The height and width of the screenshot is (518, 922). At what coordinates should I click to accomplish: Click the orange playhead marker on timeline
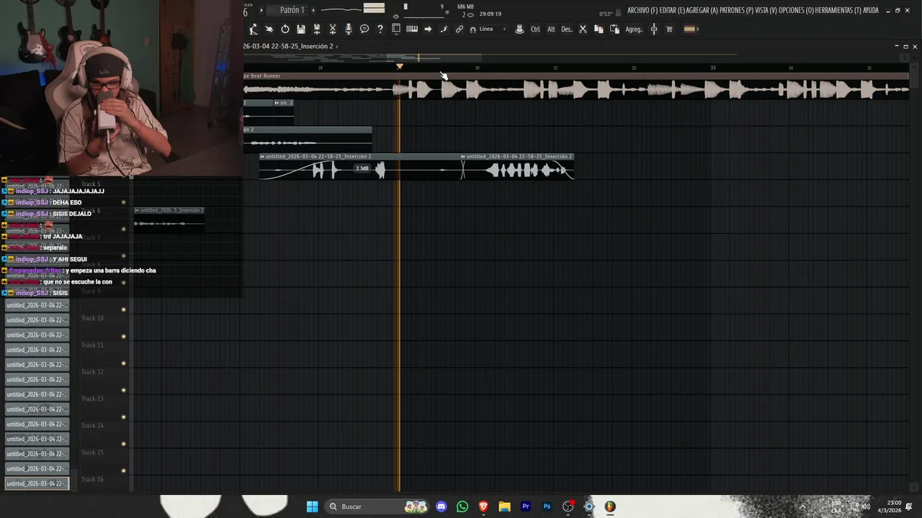pyautogui.click(x=399, y=66)
